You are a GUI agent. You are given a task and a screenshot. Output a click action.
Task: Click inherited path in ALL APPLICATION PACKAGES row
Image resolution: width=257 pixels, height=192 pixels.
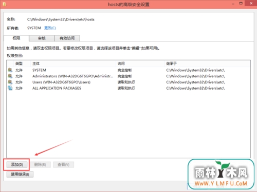[x=195, y=88]
